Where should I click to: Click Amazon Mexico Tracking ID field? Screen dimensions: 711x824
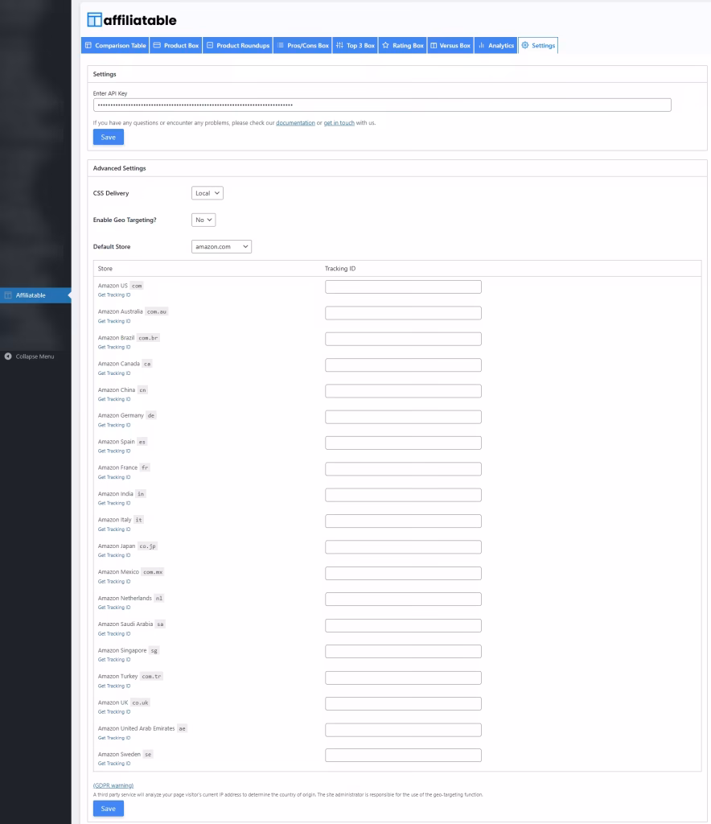[403, 573]
